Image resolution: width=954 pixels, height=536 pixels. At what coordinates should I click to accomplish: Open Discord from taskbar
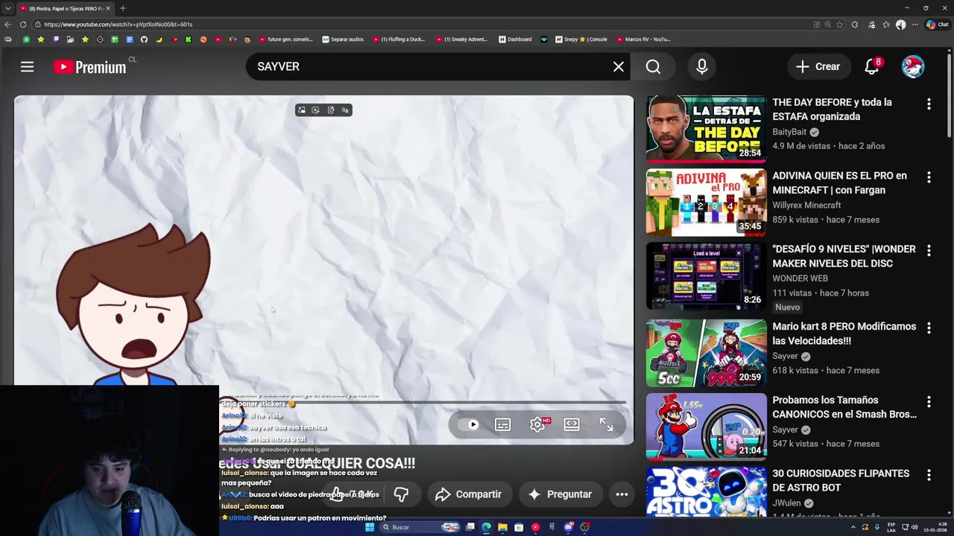coord(569,527)
